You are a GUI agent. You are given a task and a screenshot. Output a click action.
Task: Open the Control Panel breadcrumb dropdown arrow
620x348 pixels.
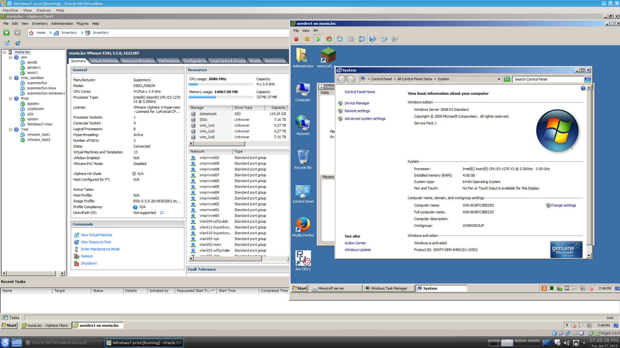(x=395, y=79)
